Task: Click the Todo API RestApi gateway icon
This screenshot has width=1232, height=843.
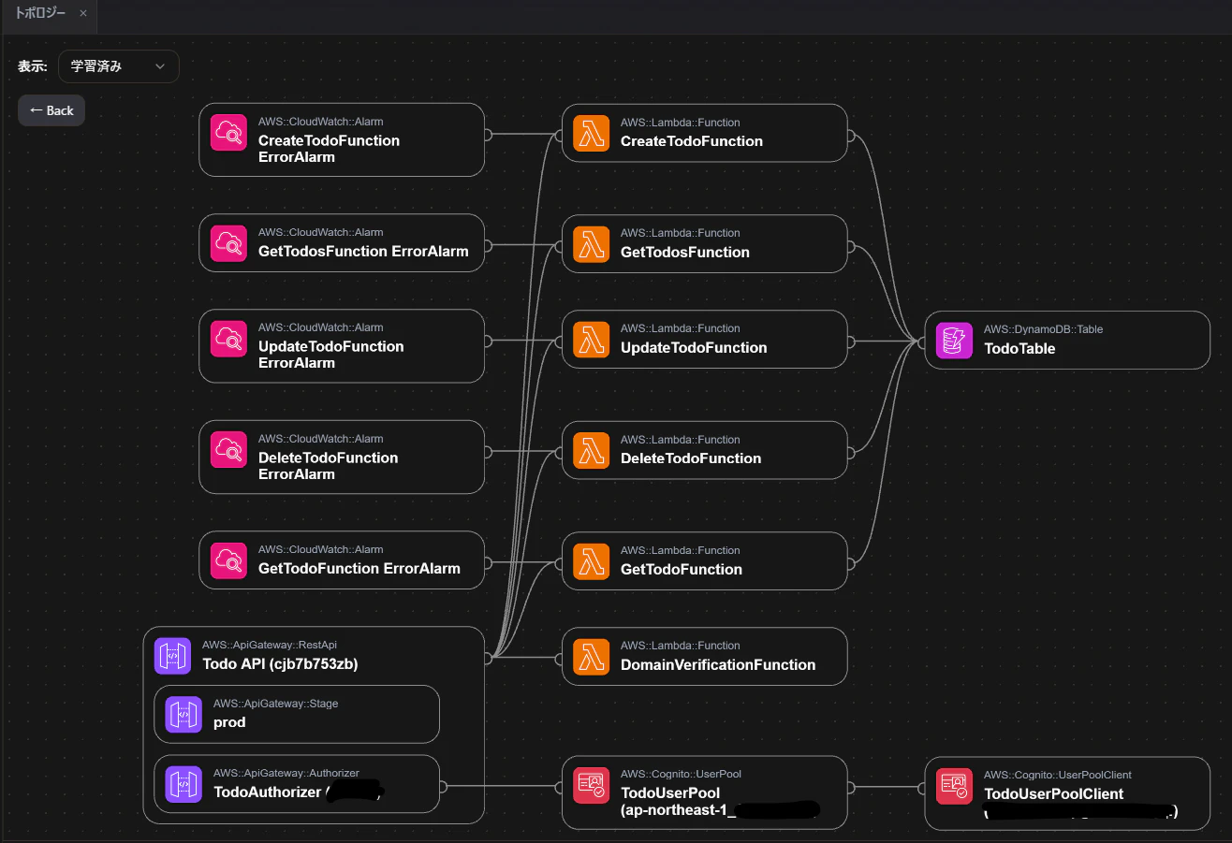Action: [x=172, y=656]
